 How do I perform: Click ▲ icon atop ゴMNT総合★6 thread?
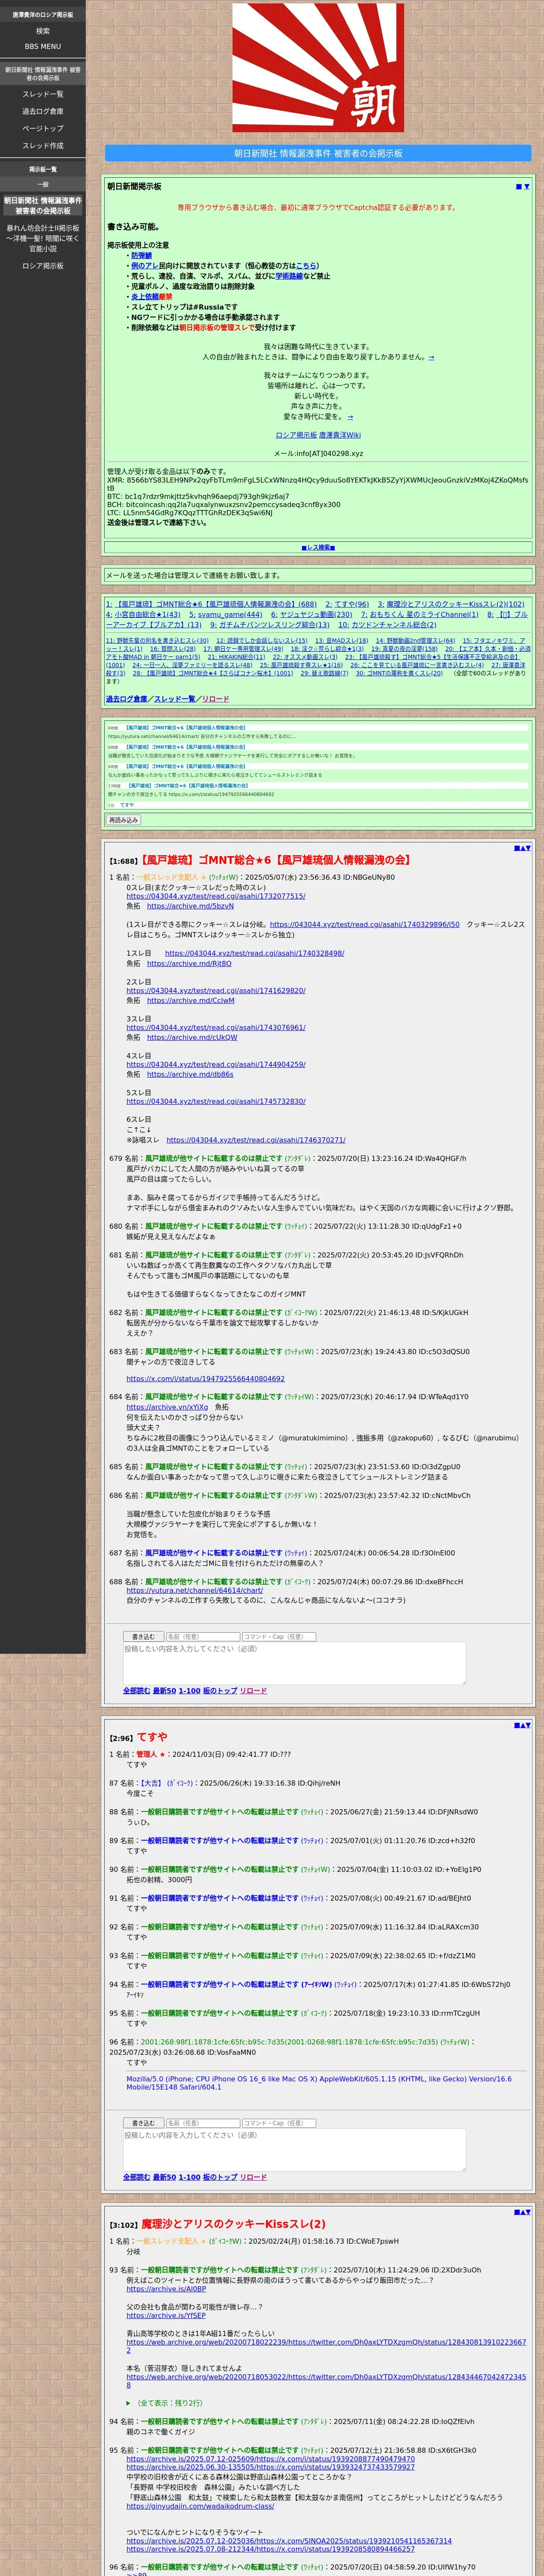point(522,848)
